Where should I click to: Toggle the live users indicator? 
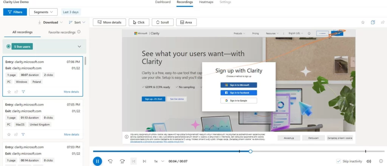tap(9, 47)
